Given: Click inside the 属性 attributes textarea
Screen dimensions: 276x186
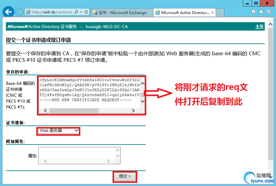Looking at the screenshot, I should tap(77, 153).
